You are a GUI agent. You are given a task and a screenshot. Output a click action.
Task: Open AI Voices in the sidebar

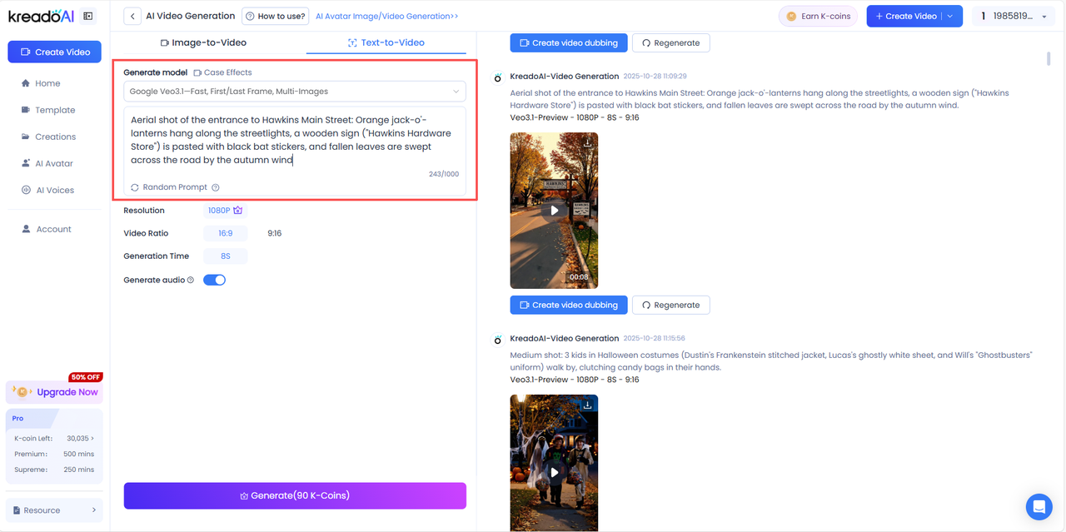coord(54,190)
